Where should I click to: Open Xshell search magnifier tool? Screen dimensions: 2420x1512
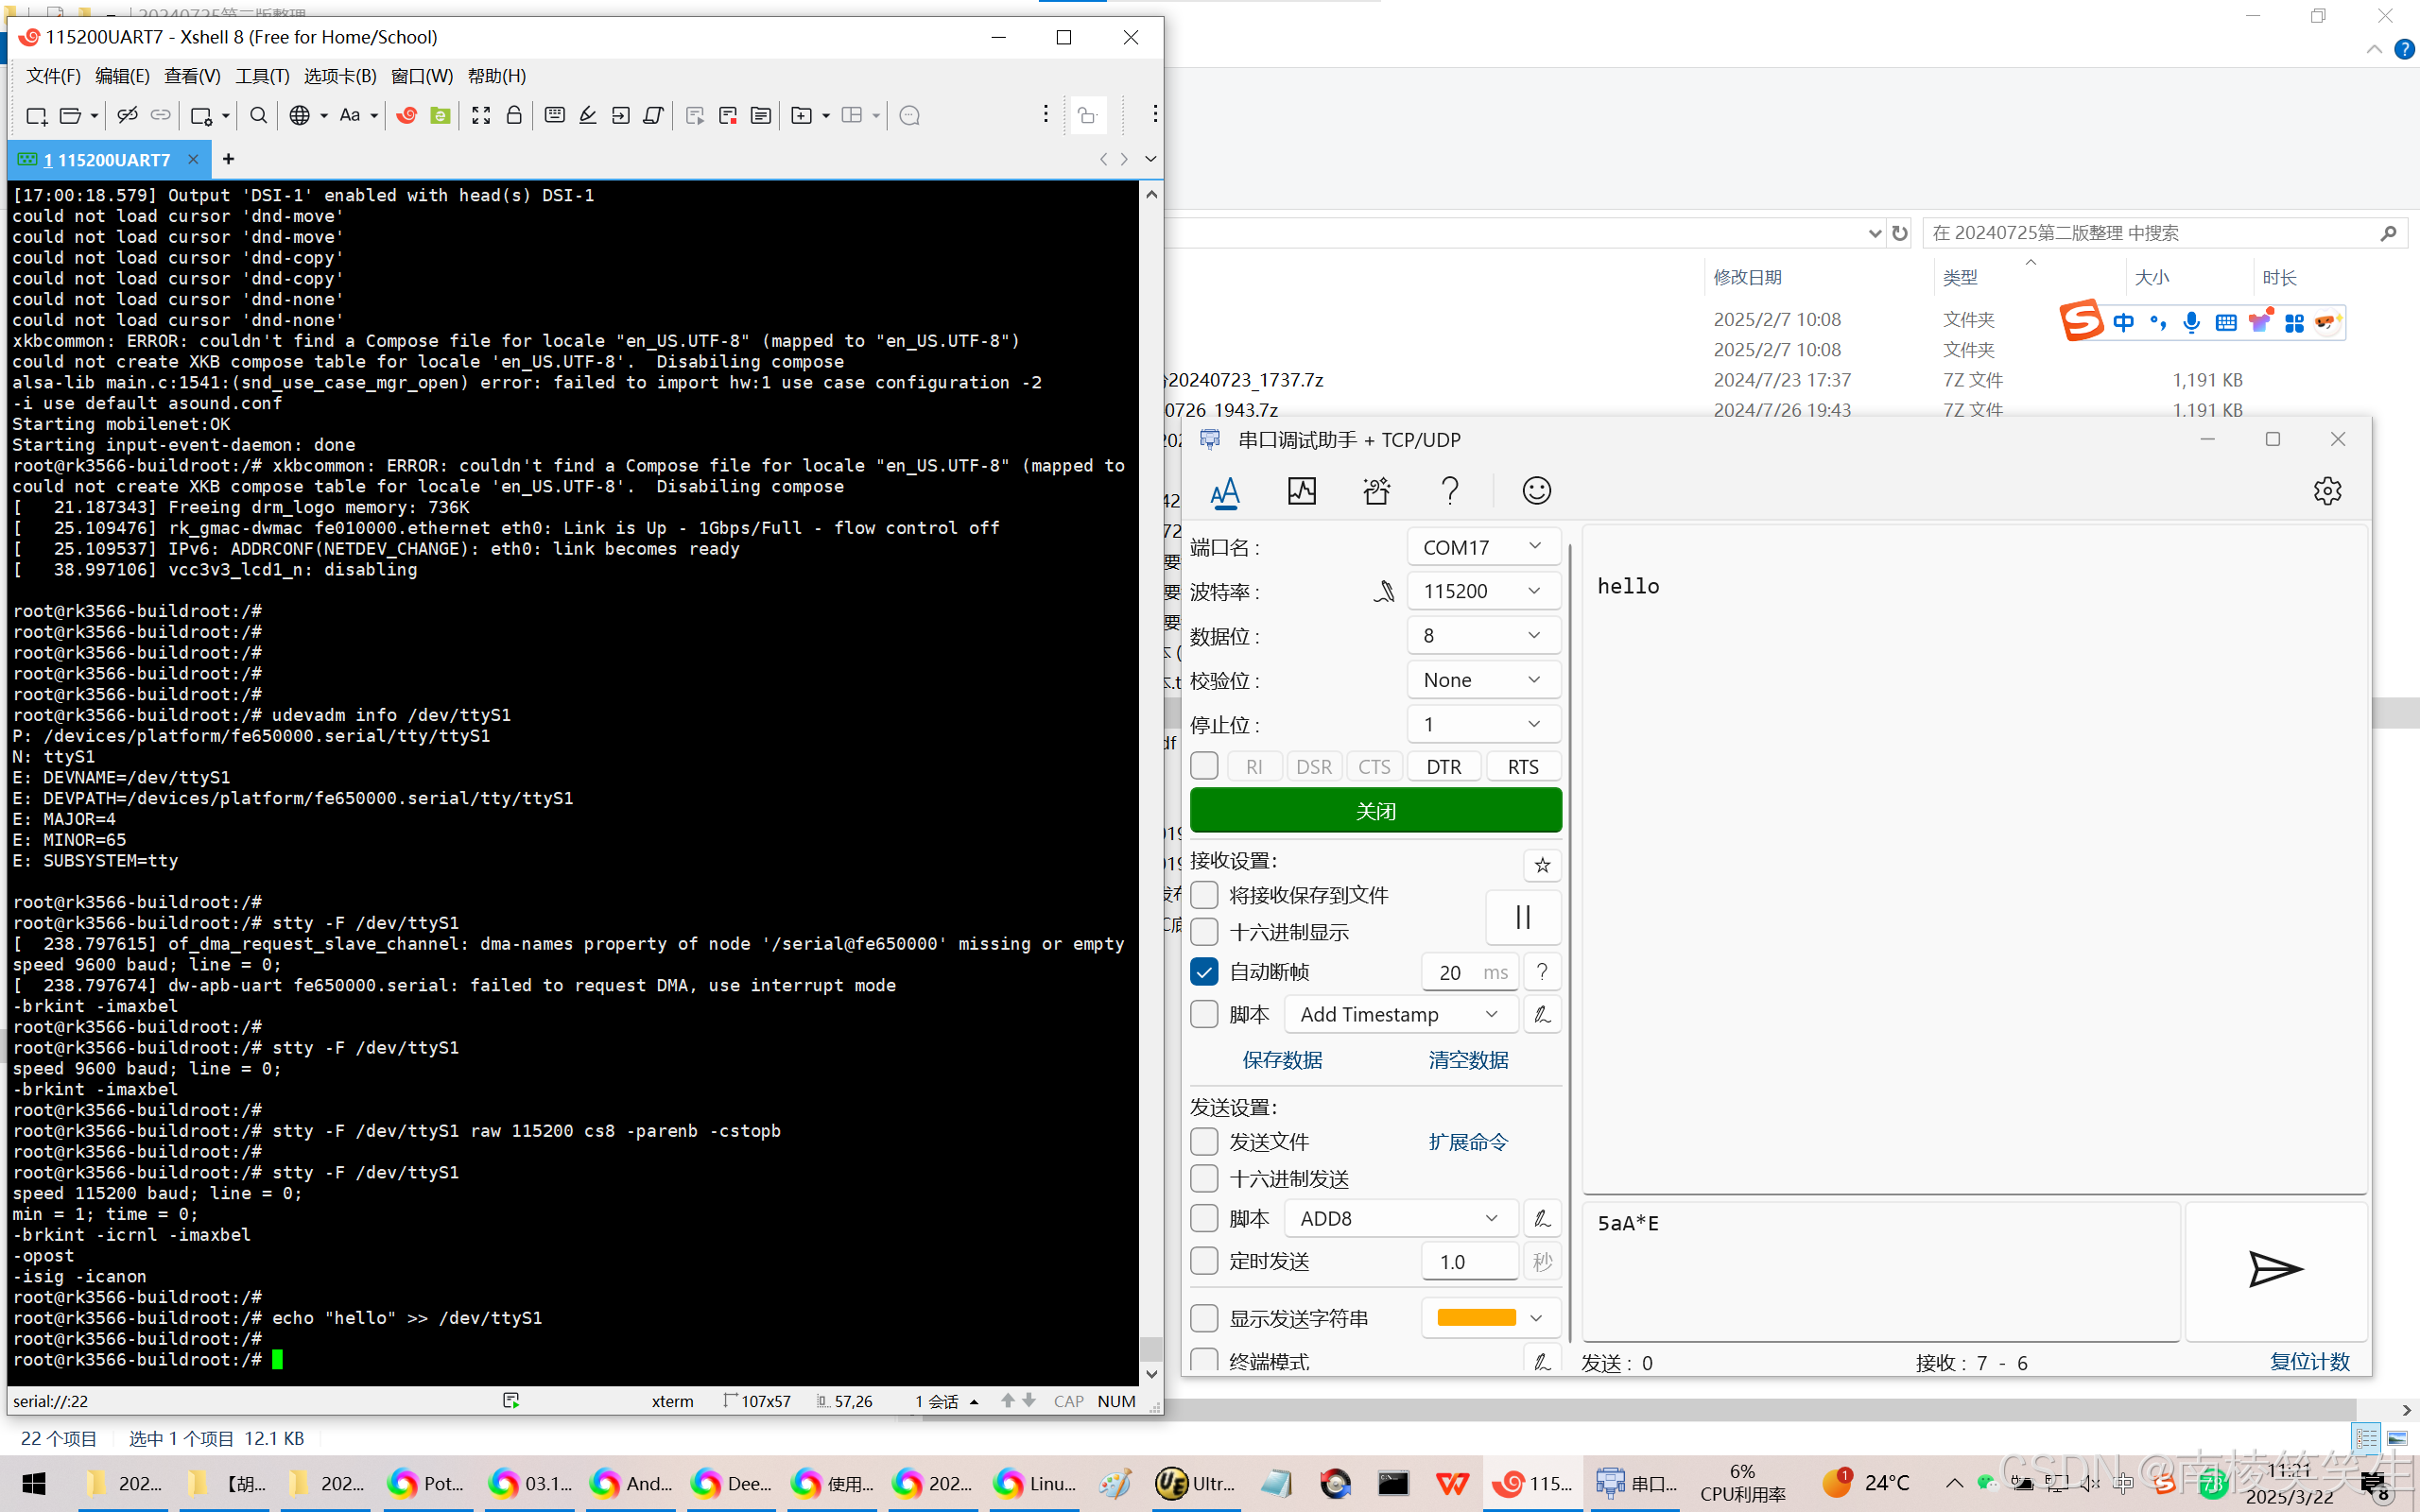tap(258, 116)
